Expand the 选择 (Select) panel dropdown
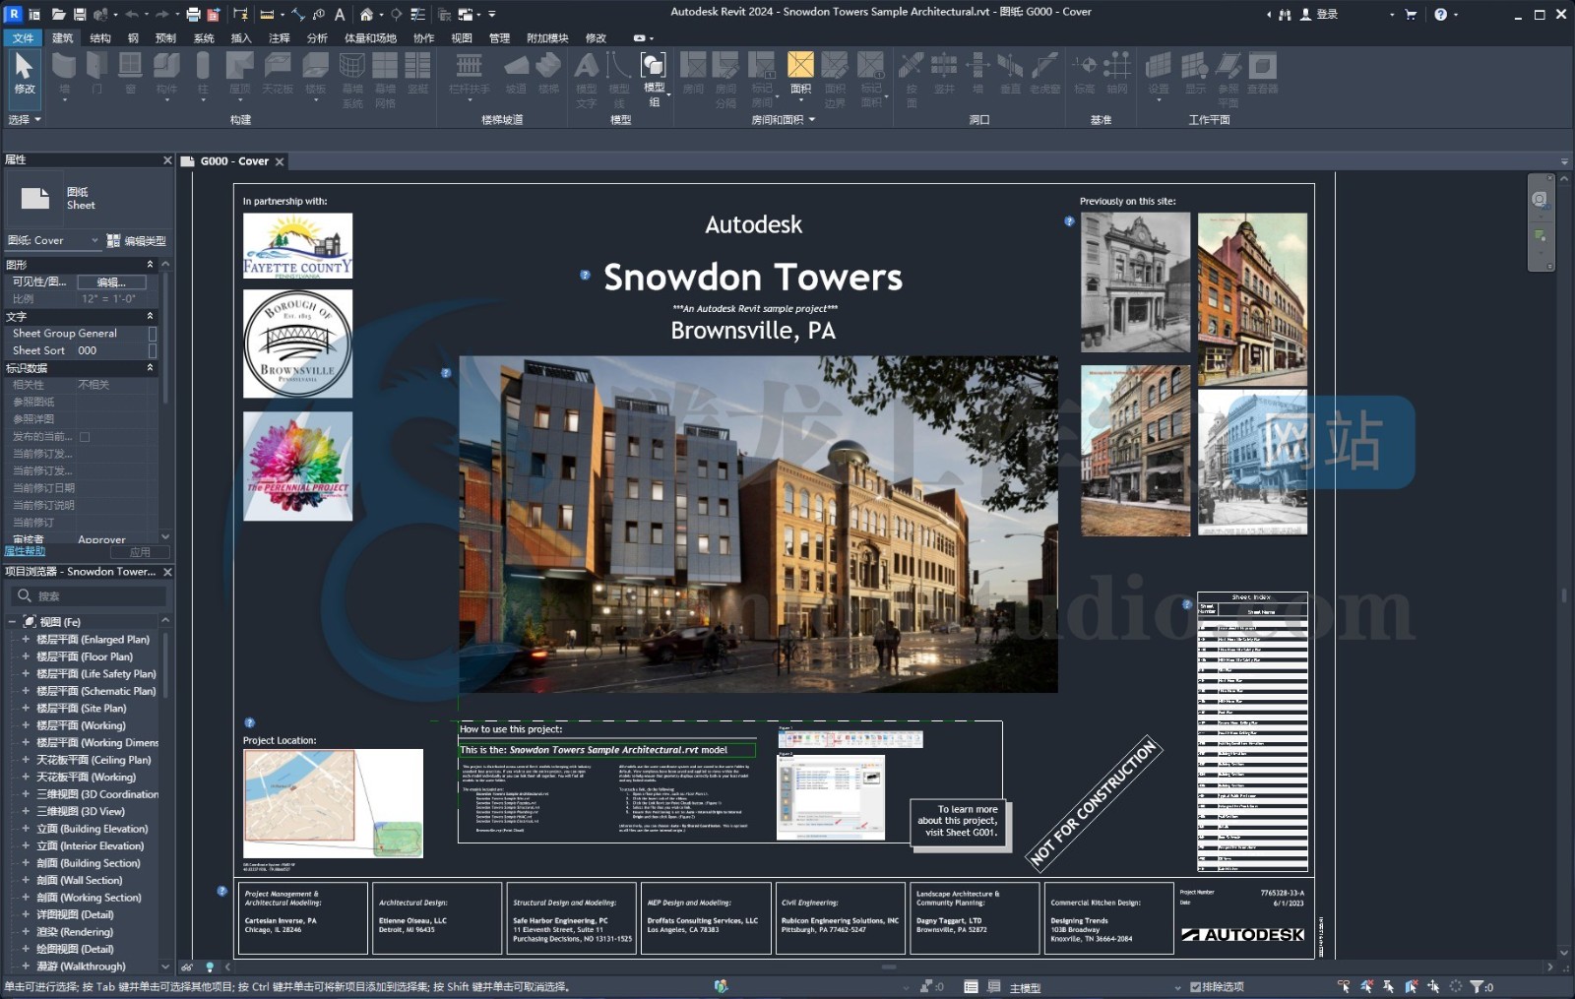 coord(25,120)
